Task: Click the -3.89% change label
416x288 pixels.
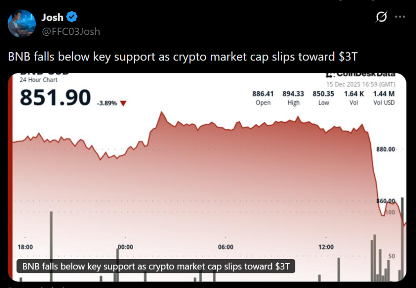Action: 107,103
